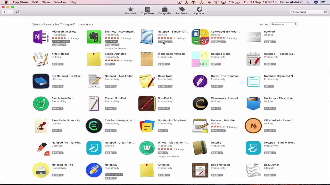
Task: Open Wi-Fi status menu
Action: point(216,2)
